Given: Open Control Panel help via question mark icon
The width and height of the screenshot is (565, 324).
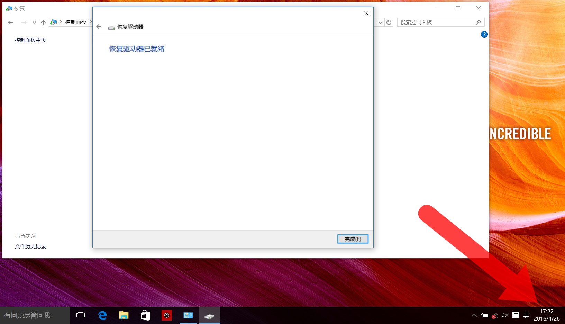Looking at the screenshot, I should 484,34.
